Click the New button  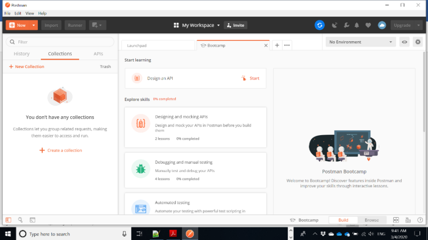[x=17, y=25]
